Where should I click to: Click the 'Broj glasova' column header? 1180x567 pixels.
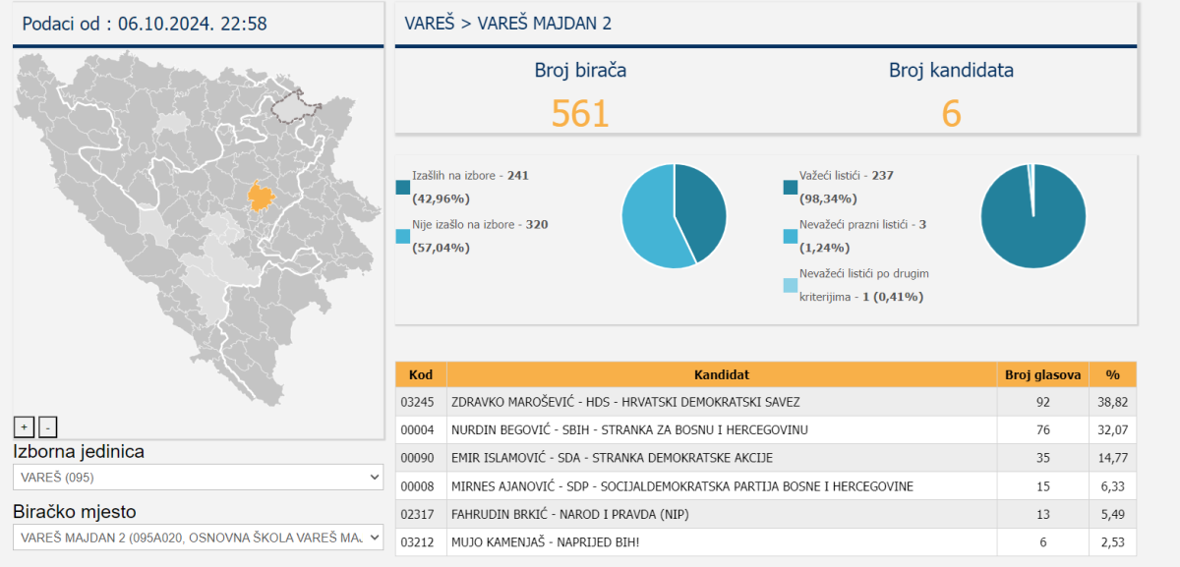click(1042, 374)
